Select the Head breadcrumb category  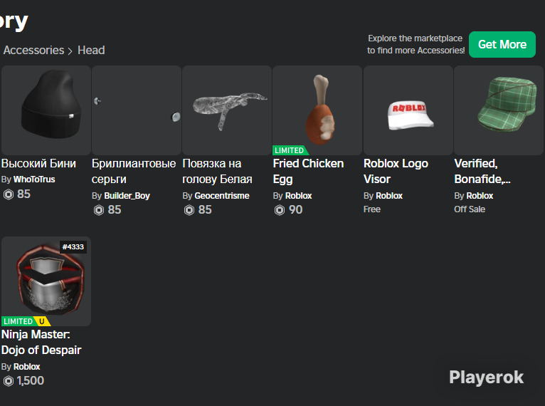coord(91,50)
